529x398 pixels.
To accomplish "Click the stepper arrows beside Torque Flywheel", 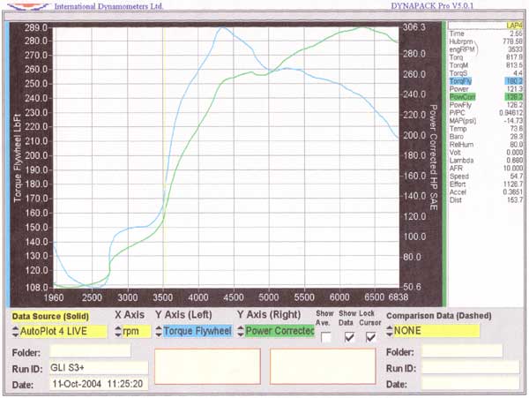I will point(159,331).
